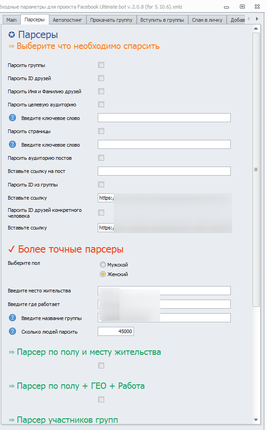The height and width of the screenshot is (430, 267).
Task: Click the Более точные парсеры heading
Action: point(71,249)
